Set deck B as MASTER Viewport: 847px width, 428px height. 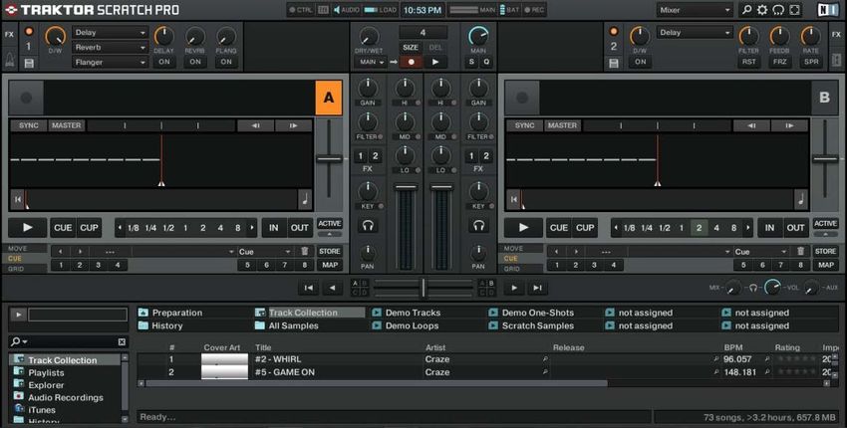[x=562, y=125]
